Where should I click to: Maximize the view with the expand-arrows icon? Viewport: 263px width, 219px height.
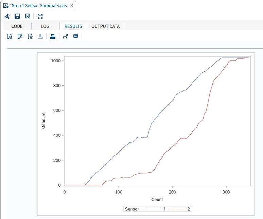(x=40, y=16)
